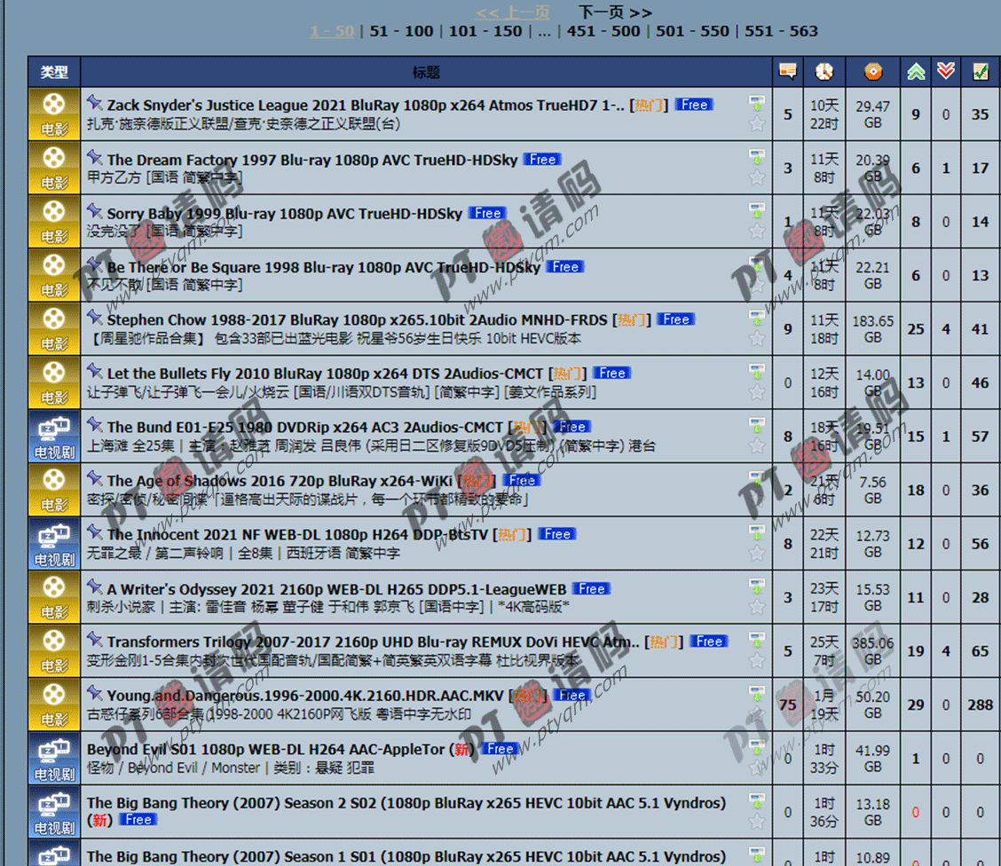Seeder count 25 on Stephen Chow row

[x=916, y=329]
